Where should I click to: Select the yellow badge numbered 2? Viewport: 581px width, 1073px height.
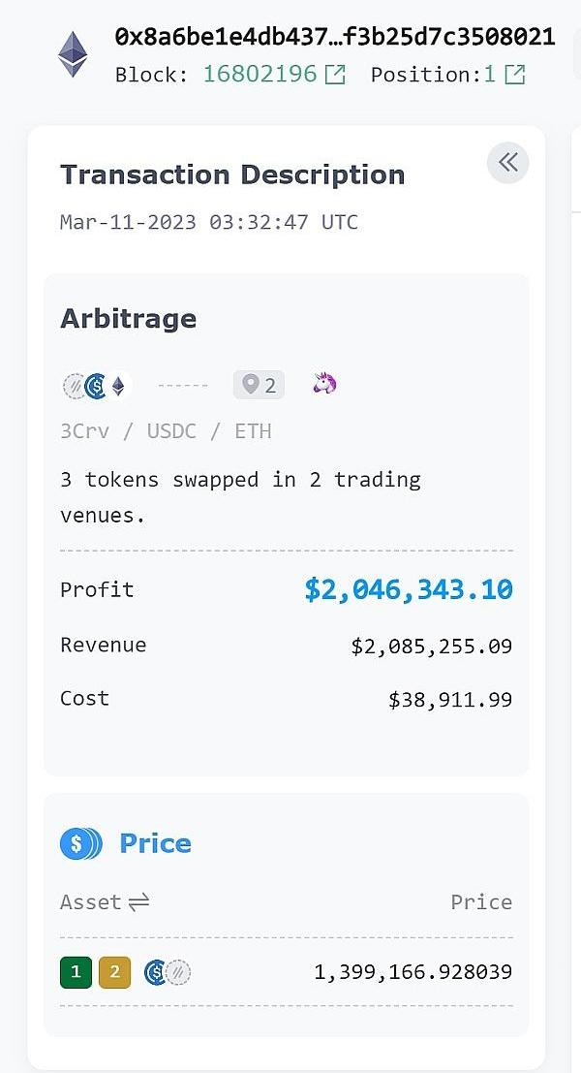114,971
